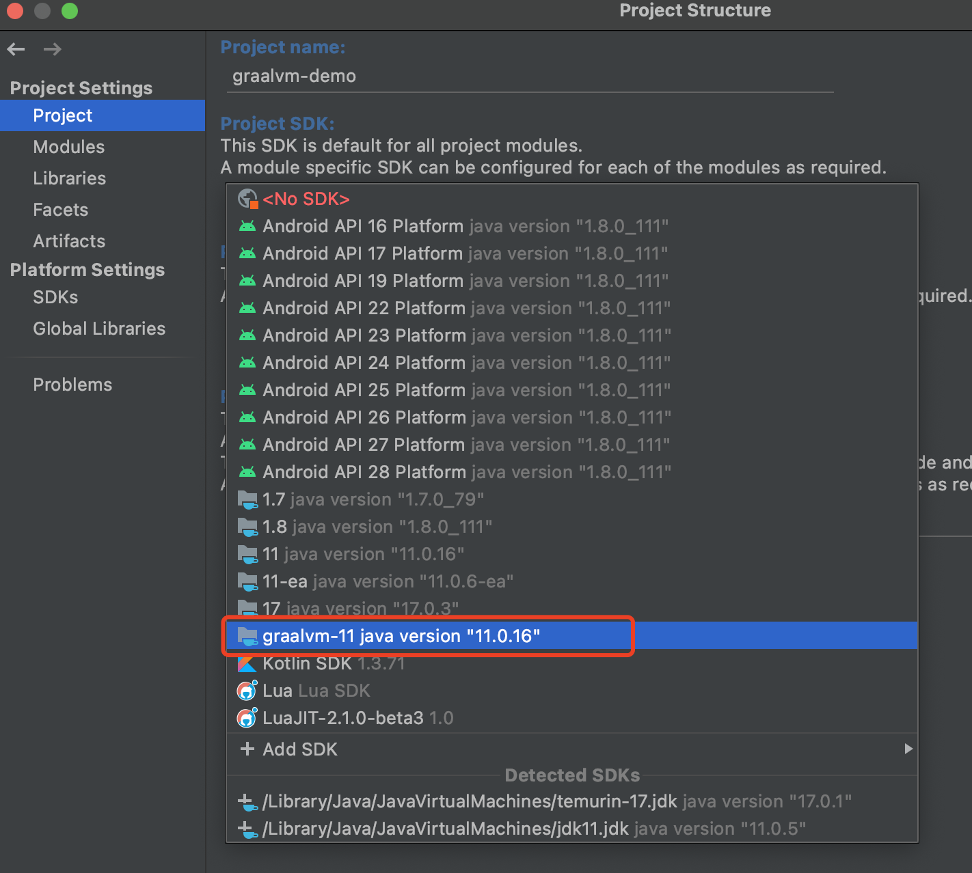
Task: Choose Android API 24 Platform SDK
Action: [571, 363]
